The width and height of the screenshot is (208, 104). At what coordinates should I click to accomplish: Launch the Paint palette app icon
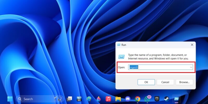pos(89,99)
